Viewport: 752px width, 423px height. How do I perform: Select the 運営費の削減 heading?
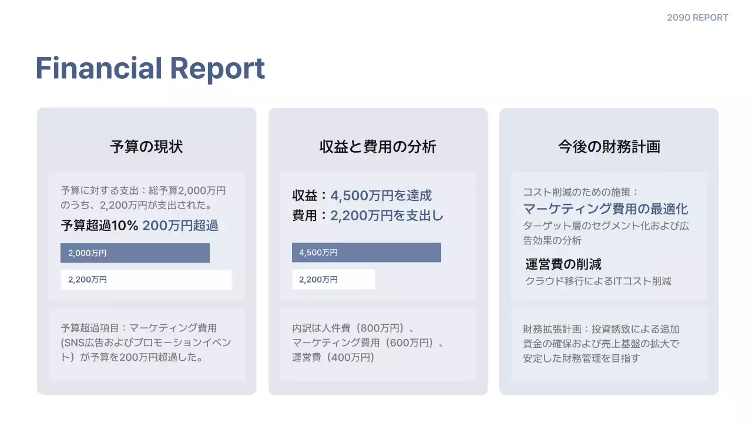click(562, 263)
